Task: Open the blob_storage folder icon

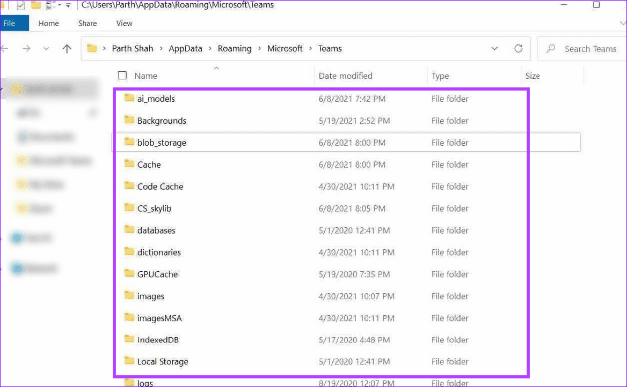Action: [x=129, y=142]
